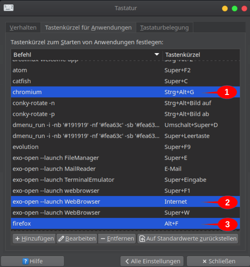Click Auf Standardwerte zurückstellen
This screenshot has height=267, width=250.
tap(188, 239)
